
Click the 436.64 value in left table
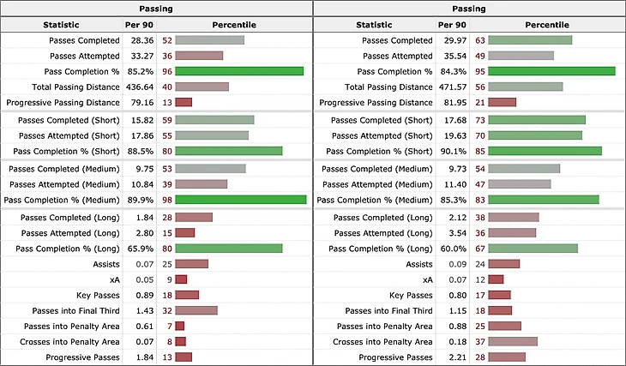pos(140,87)
